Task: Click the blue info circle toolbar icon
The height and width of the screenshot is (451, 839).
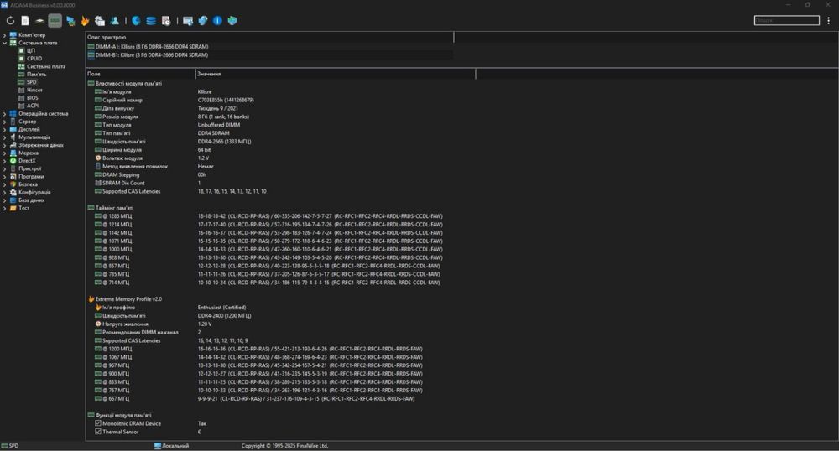Action: [x=217, y=21]
